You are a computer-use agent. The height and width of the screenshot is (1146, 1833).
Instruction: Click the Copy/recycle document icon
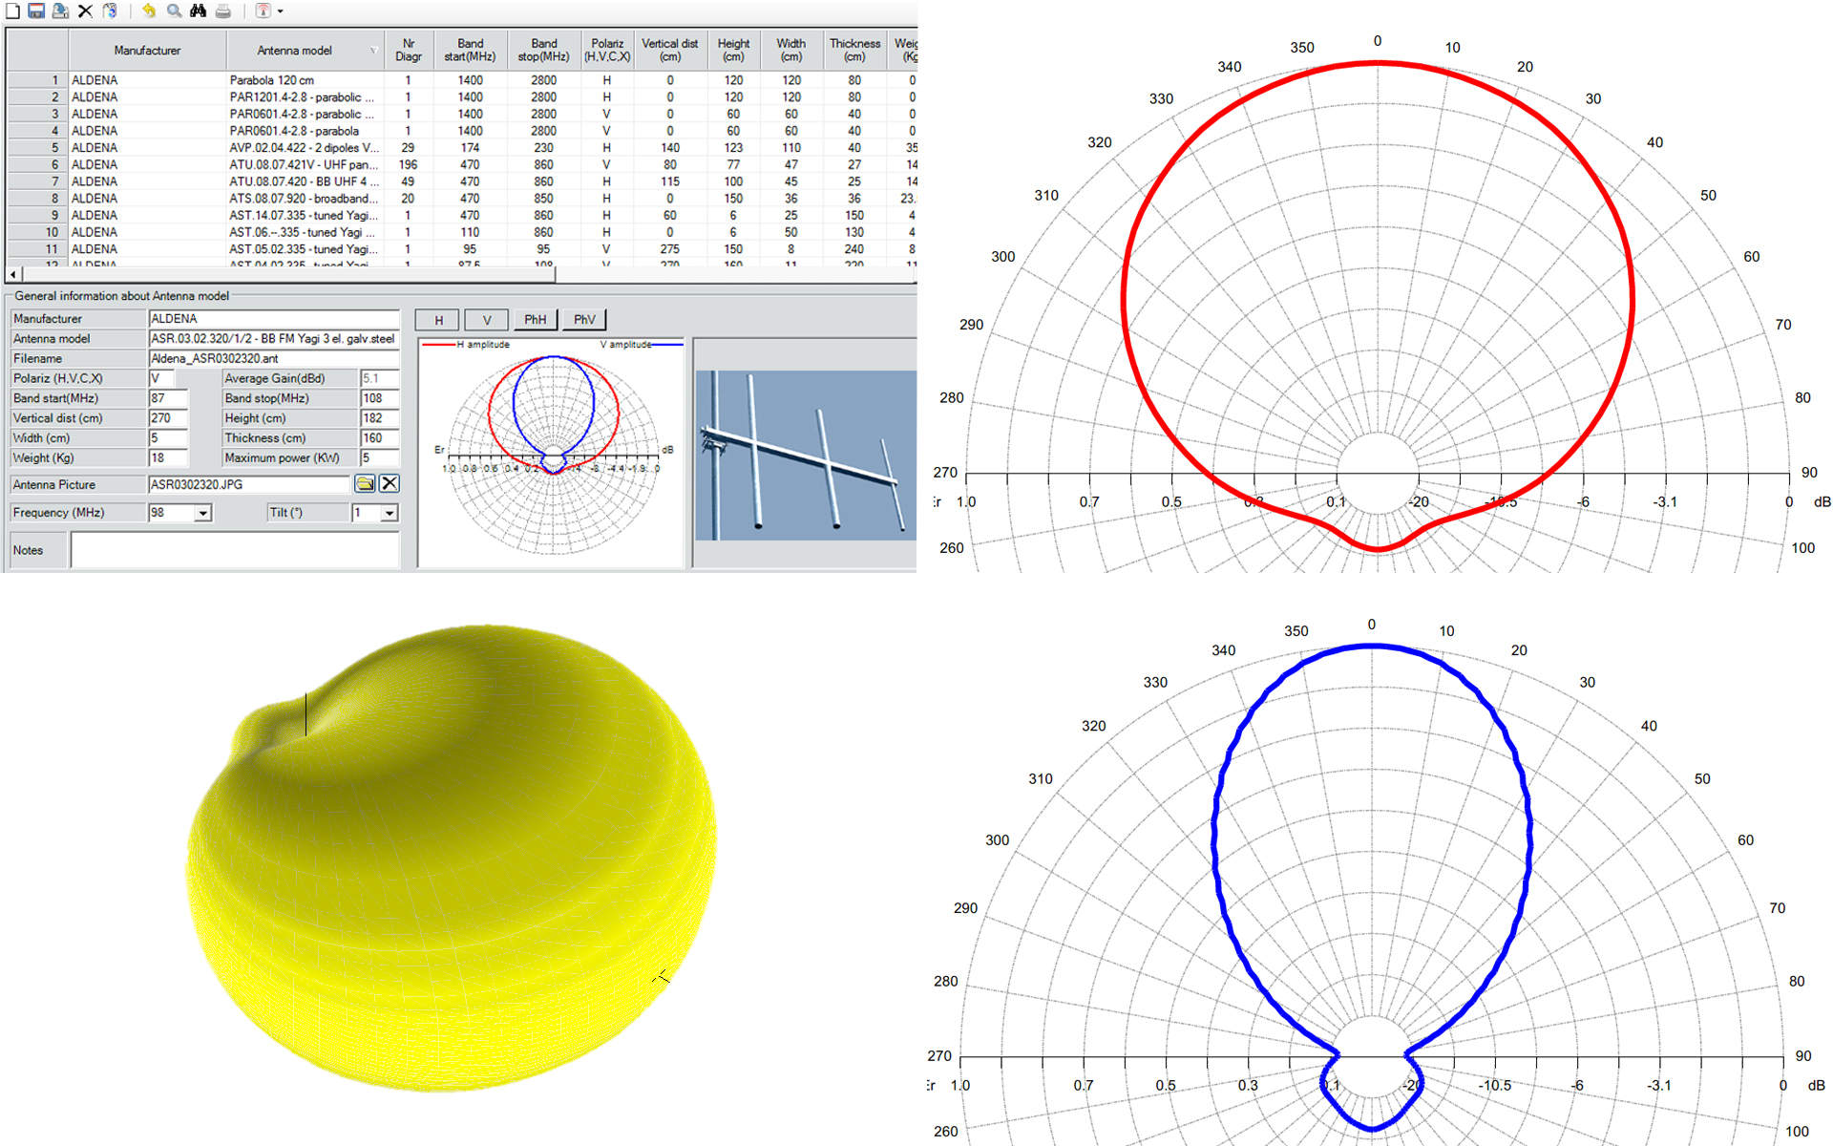tap(110, 11)
